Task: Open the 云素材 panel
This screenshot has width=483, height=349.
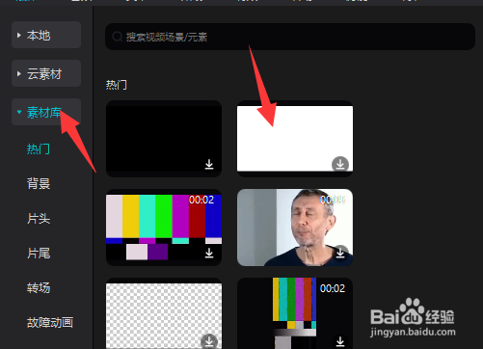Action: pyautogui.click(x=46, y=73)
